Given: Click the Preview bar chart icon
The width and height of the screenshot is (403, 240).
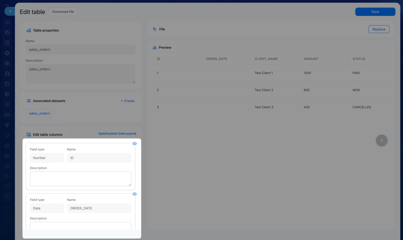Looking at the screenshot, I should (155, 48).
